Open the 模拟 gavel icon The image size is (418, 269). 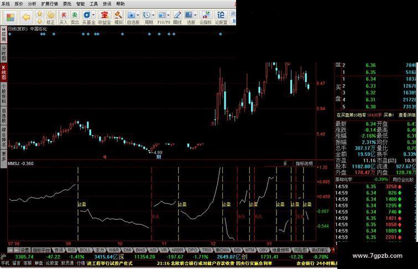point(118,18)
